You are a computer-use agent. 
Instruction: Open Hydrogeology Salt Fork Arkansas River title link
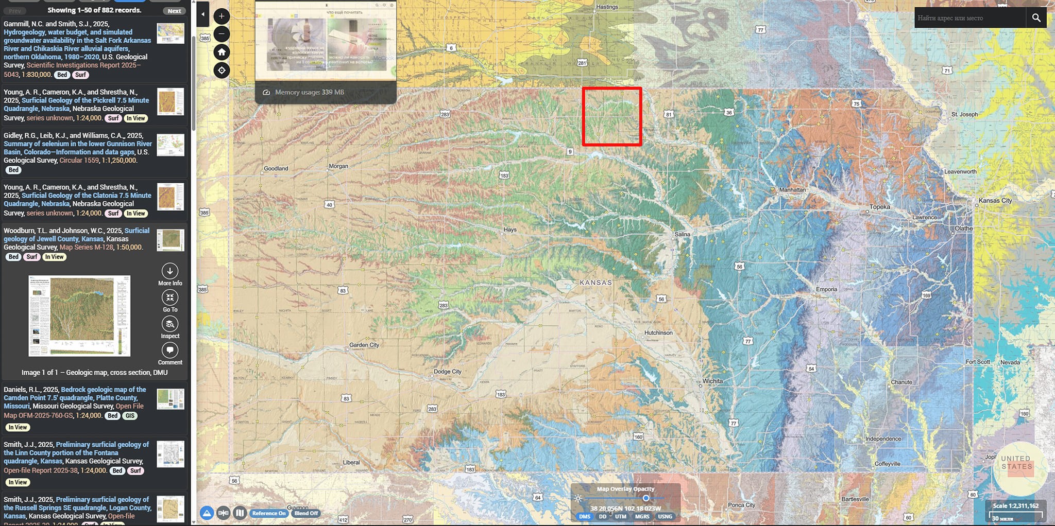click(77, 44)
